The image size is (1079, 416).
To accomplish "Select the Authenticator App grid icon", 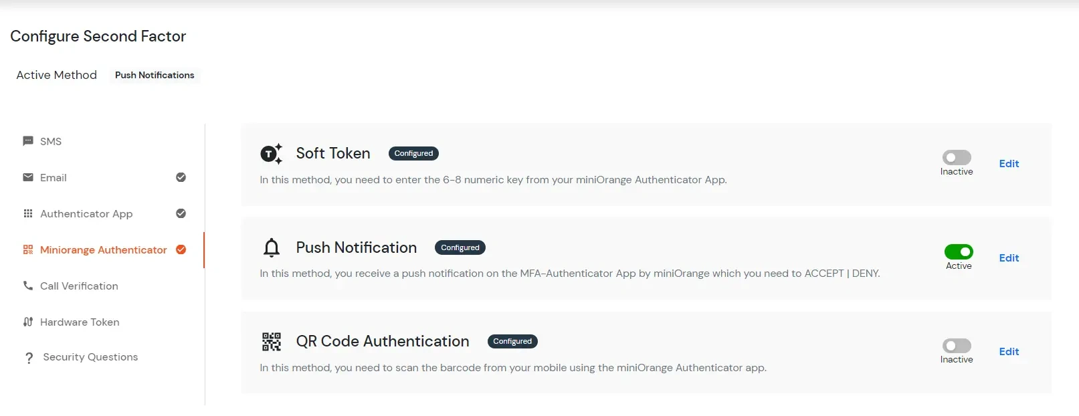I will click(27, 213).
